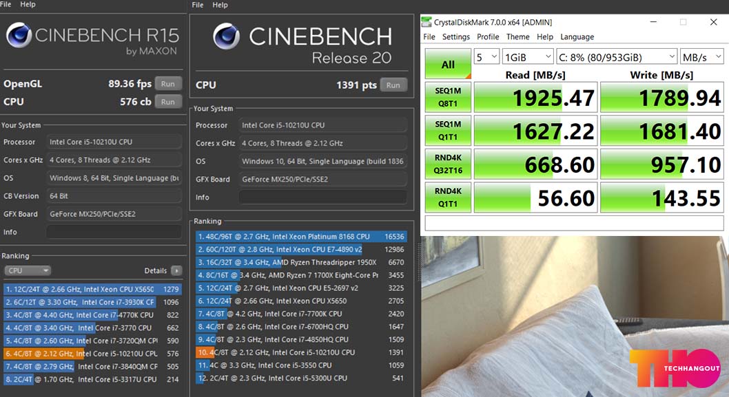Select the highlighted i5-10210U row scoring 1391
Viewport: 729px width, 397px height.
[x=301, y=352]
